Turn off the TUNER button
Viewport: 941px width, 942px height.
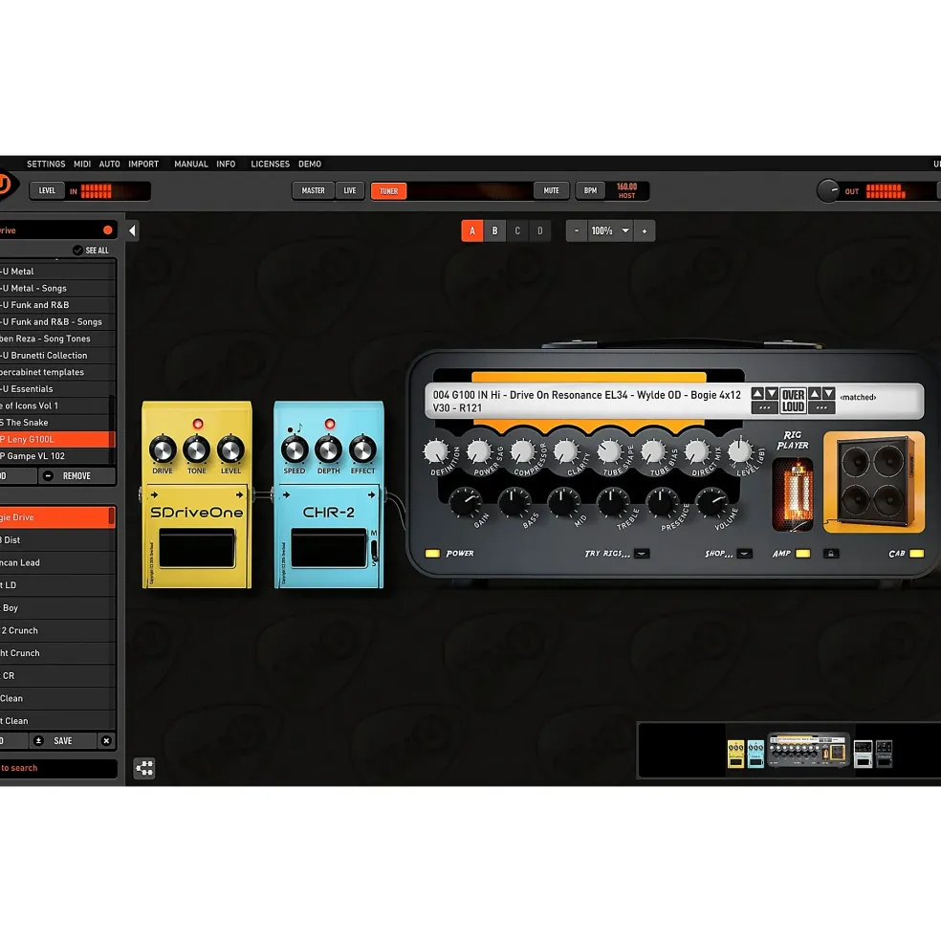click(x=389, y=191)
